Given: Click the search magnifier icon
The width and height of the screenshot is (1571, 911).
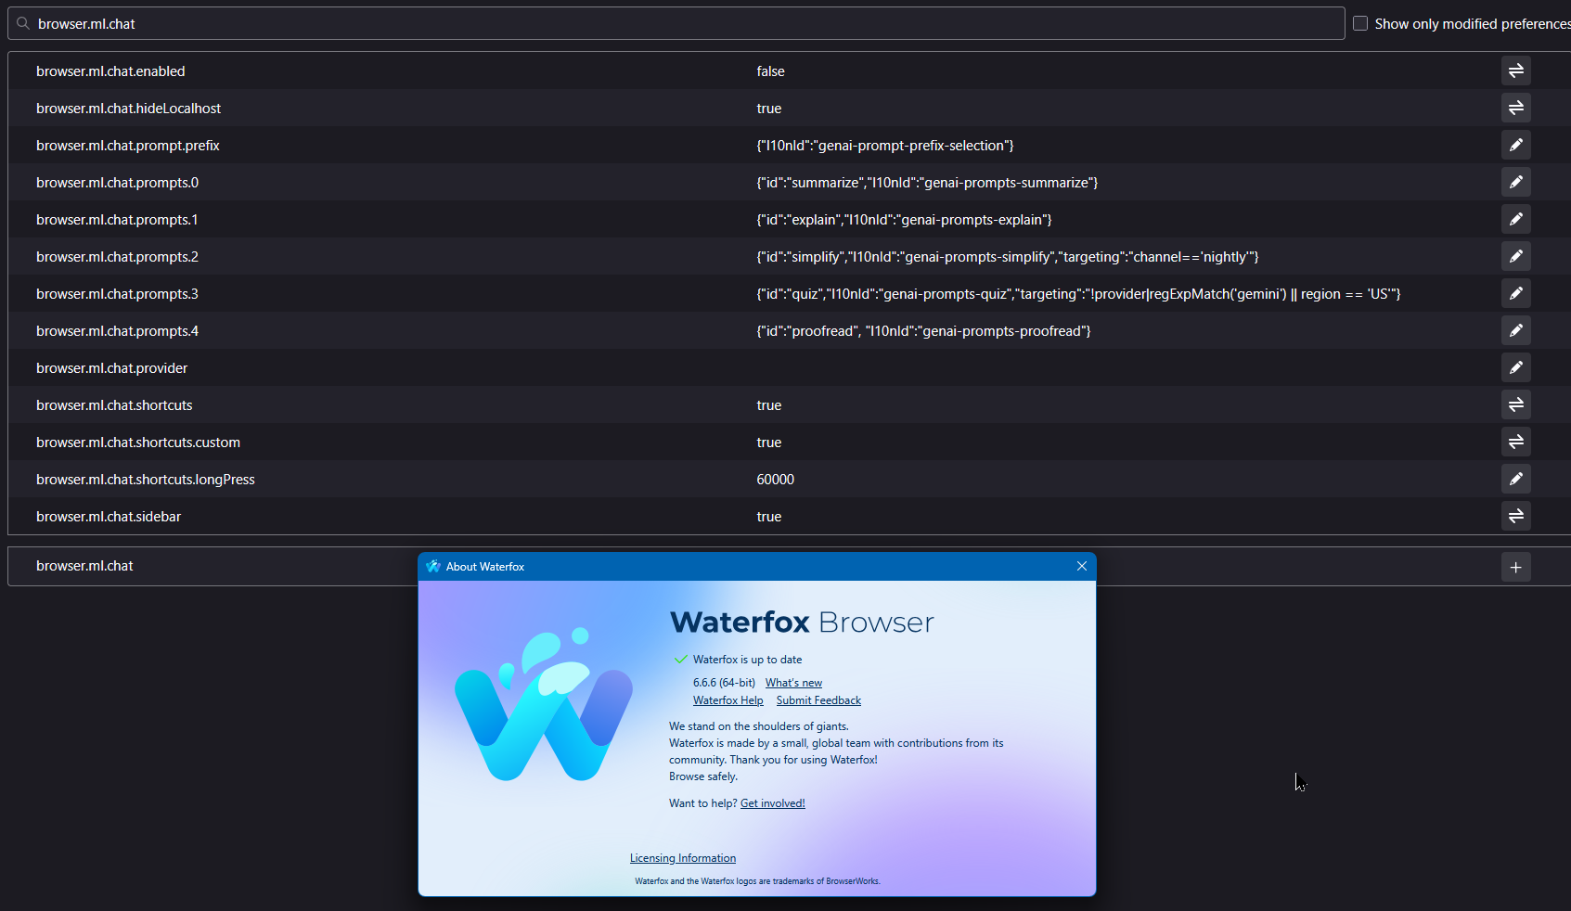Looking at the screenshot, I should [x=23, y=23].
